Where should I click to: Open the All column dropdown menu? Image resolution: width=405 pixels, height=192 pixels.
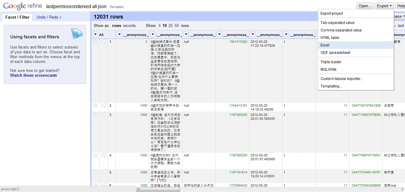(x=95, y=34)
